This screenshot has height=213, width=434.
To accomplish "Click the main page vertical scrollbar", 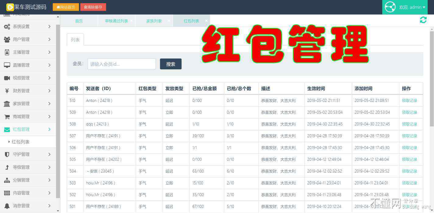I will click(432, 79).
